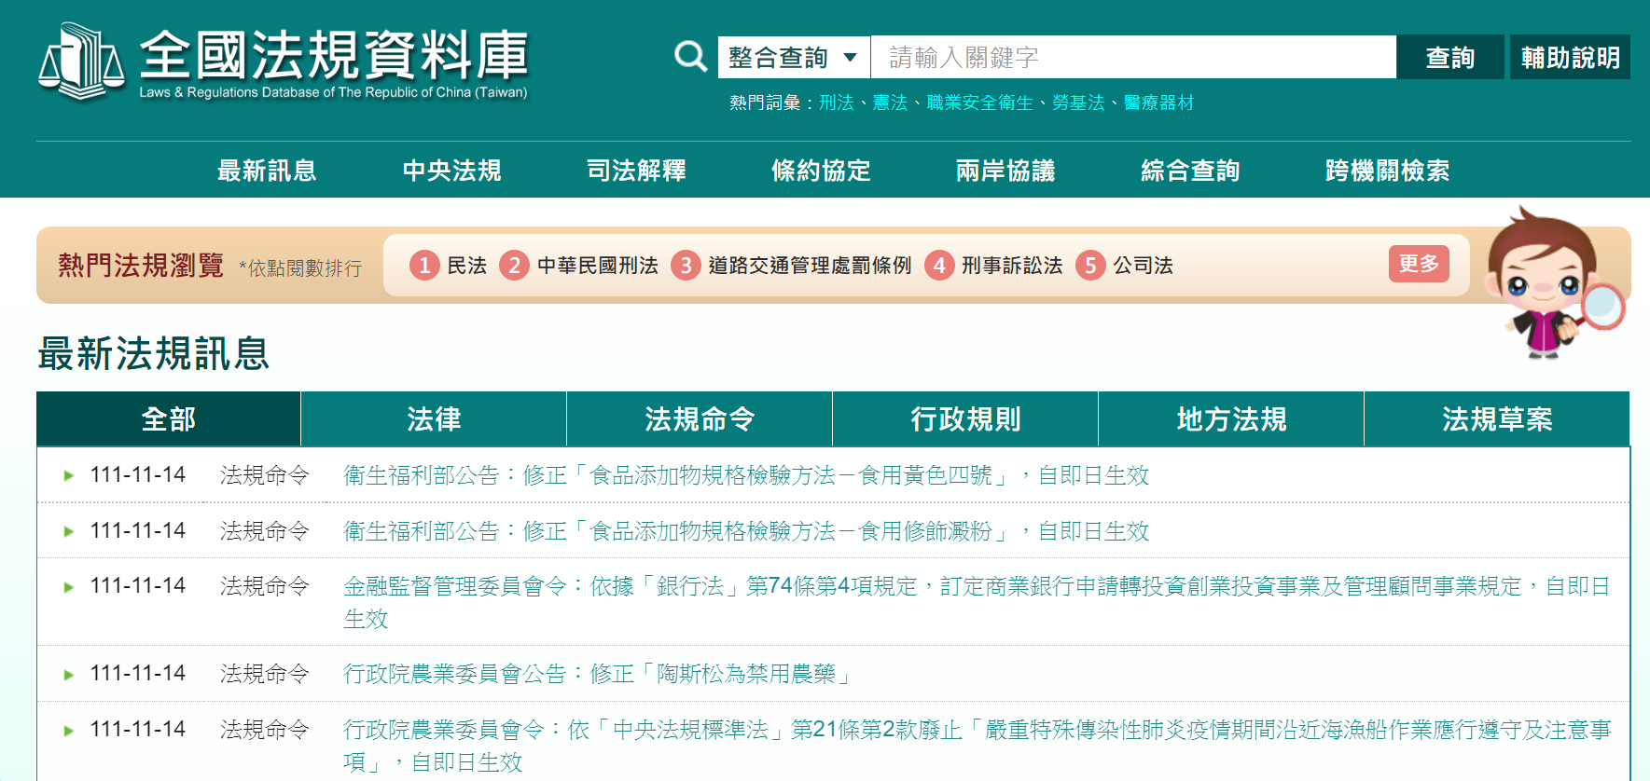Screen dimensions: 1650x781
Task: Click date 111-11-14 in 食用黃色四號 row
Action: coord(138,475)
